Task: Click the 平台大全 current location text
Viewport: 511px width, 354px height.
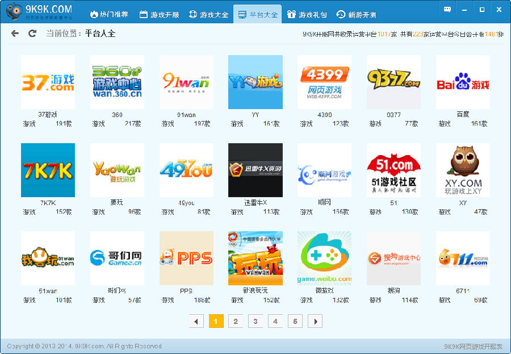Action: pyautogui.click(x=100, y=34)
